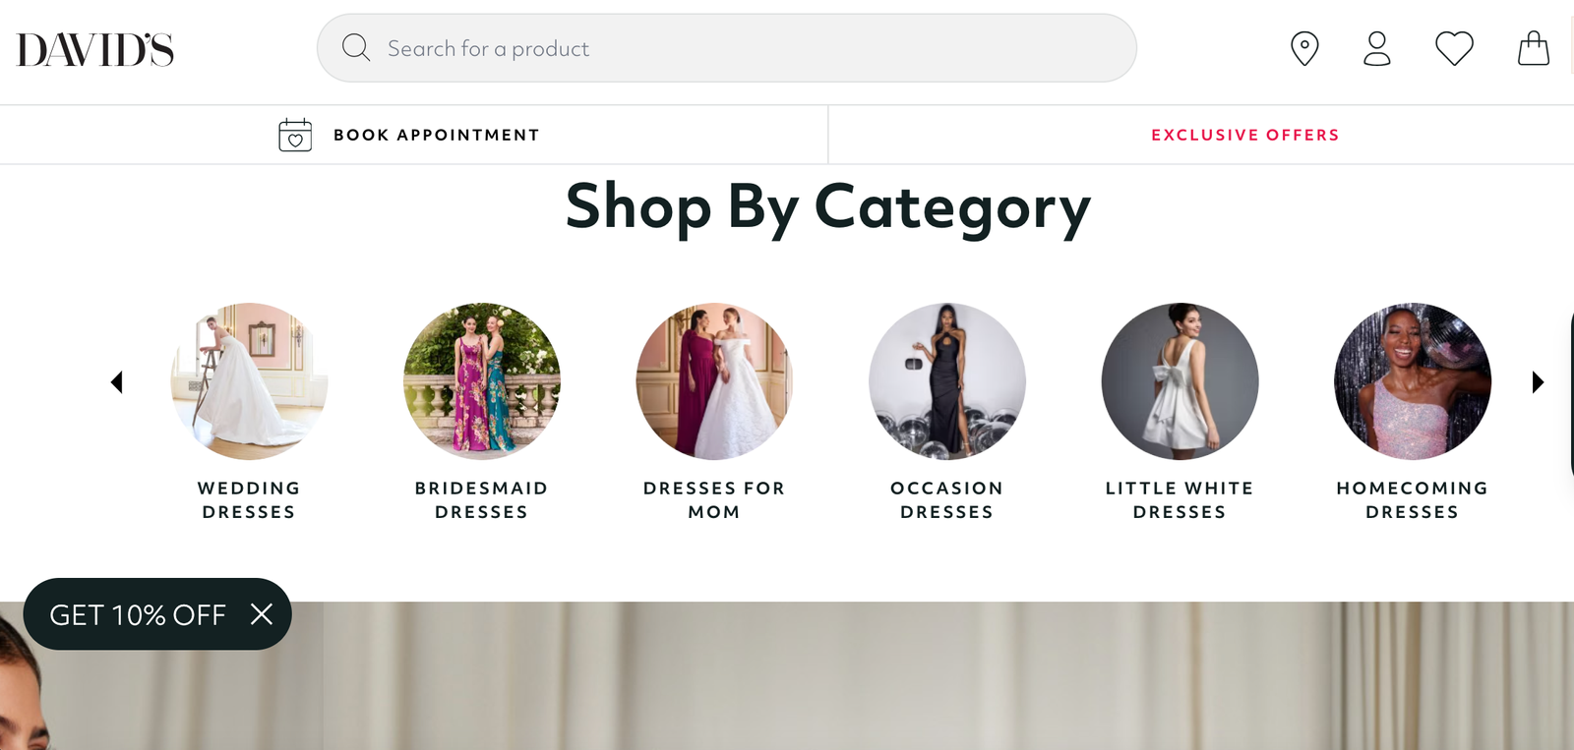The image size is (1574, 750).
Task: Open the Bridesmaid Dresses category link
Action: (481, 499)
